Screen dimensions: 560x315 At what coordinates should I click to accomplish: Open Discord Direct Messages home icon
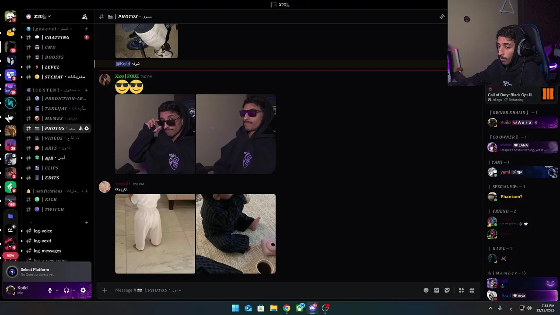(x=10, y=16)
